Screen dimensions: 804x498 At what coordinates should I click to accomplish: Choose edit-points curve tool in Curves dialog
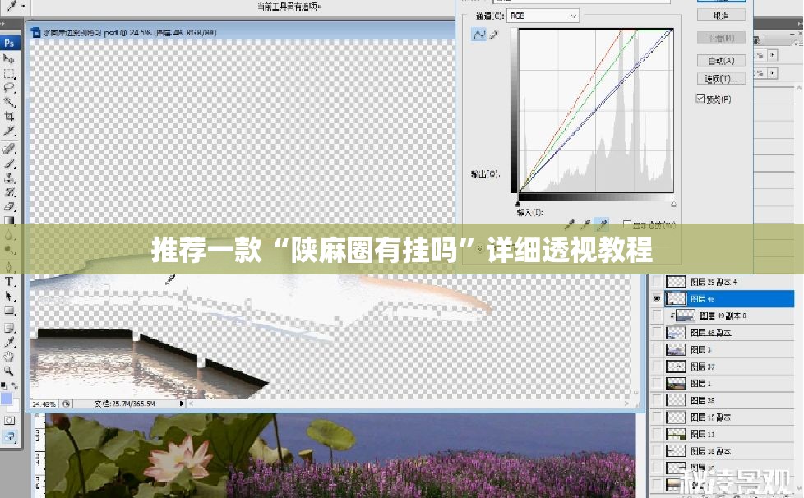point(478,35)
